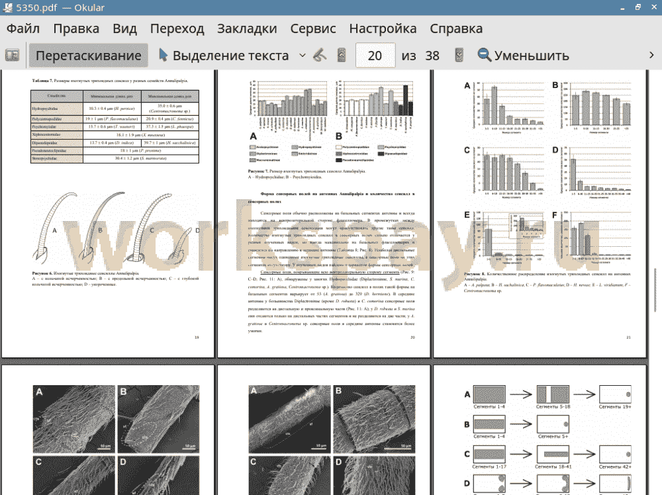Screen dimensions: 662x495
Task: Open the Вид menu
Action: (124, 28)
